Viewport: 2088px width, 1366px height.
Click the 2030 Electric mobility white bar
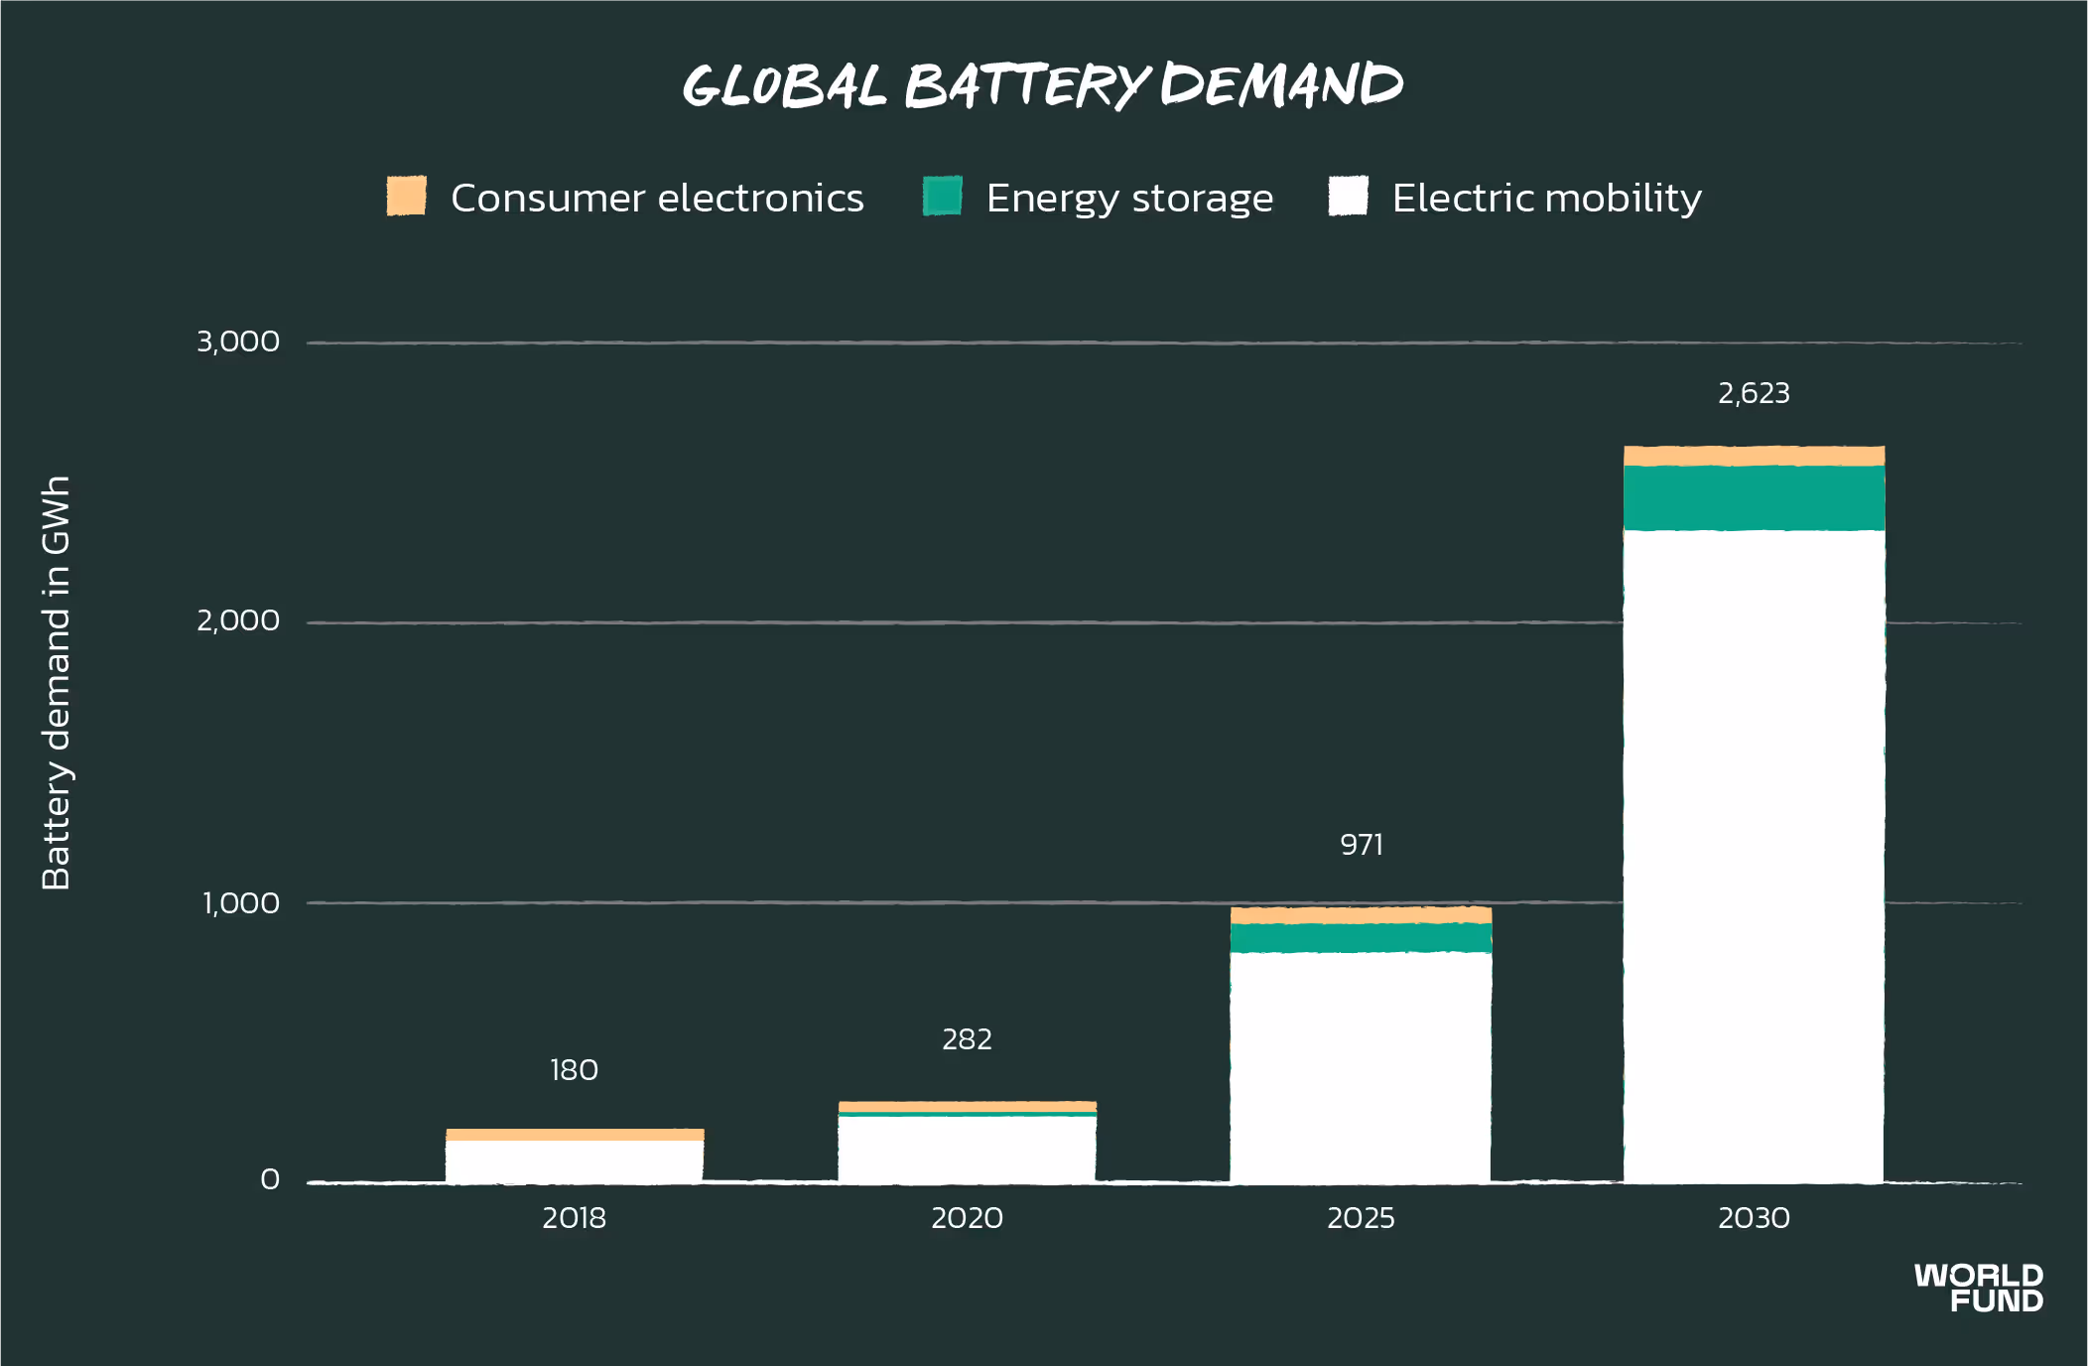[x=1754, y=854]
